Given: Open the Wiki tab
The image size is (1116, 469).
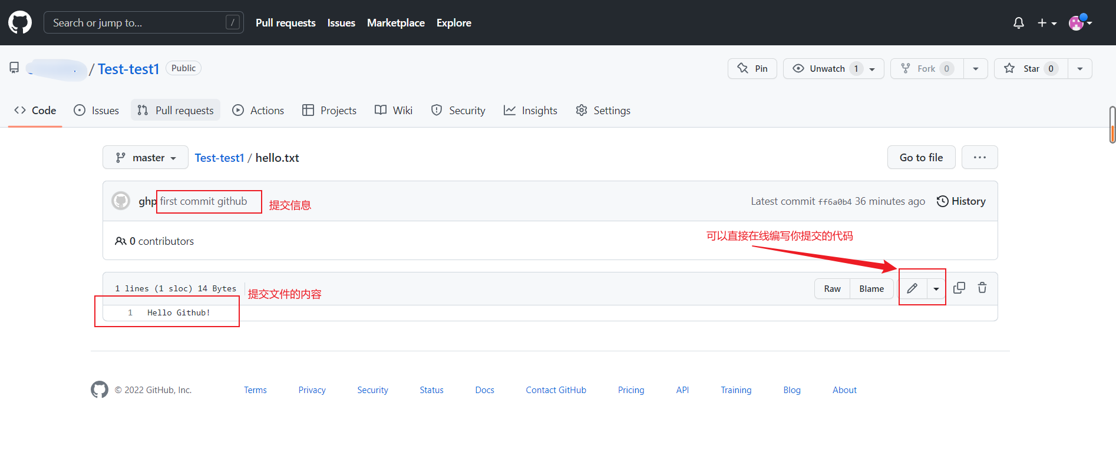Looking at the screenshot, I should (394, 110).
